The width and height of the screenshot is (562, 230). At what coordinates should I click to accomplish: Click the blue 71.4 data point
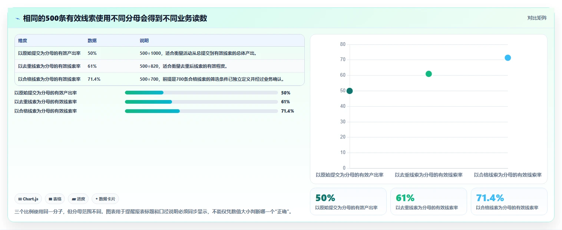coord(508,58)
